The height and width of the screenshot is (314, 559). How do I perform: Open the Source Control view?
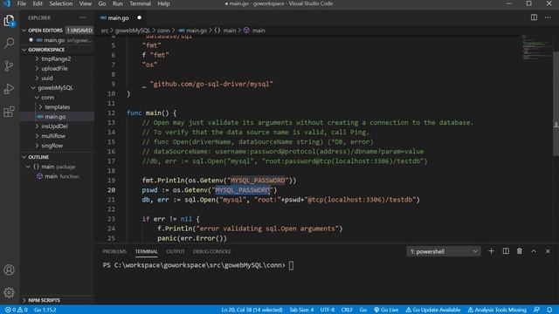(9, 66)
